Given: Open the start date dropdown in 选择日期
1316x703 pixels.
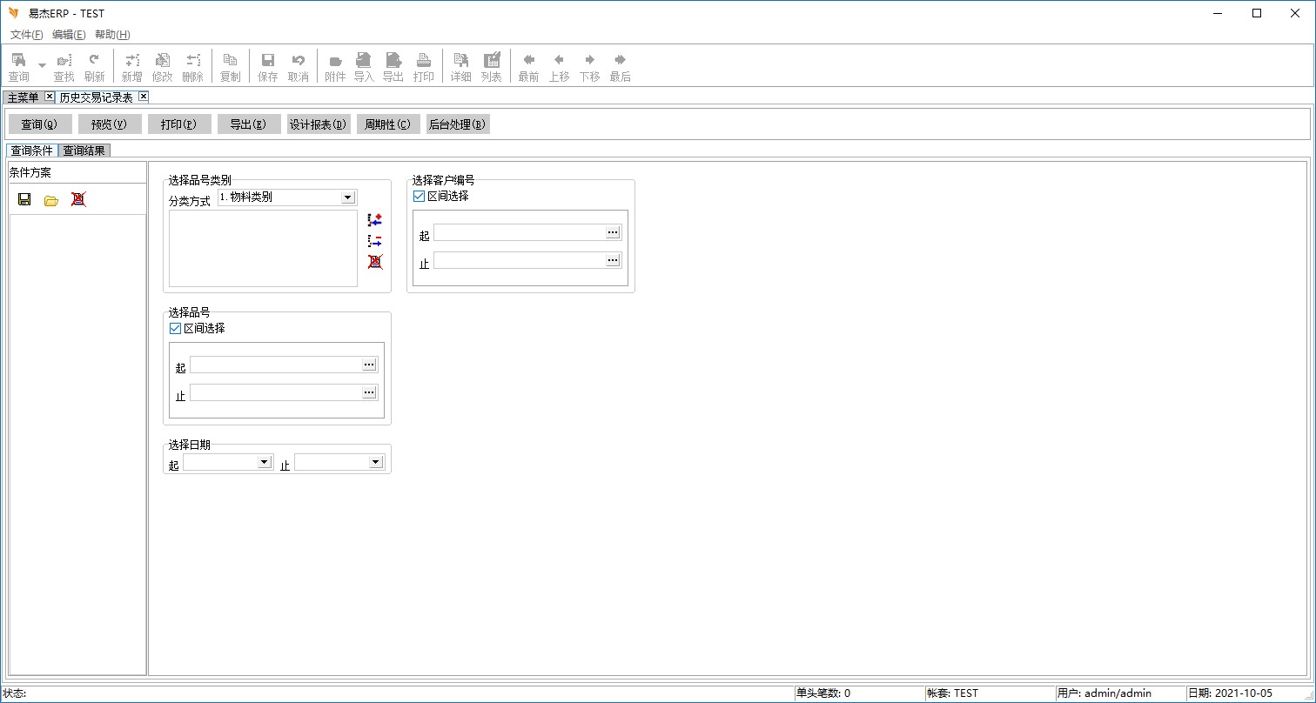Looking at the screenshot, I should pos(265,462).
